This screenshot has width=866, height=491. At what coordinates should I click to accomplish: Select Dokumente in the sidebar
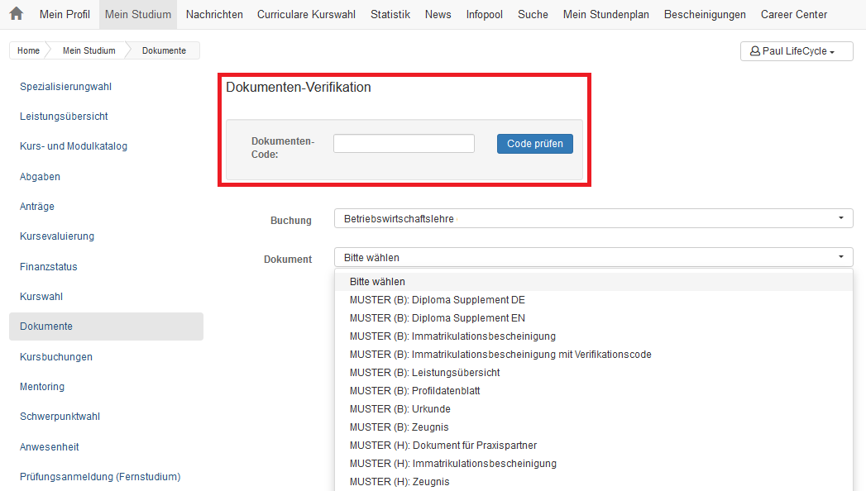[106, 327]
